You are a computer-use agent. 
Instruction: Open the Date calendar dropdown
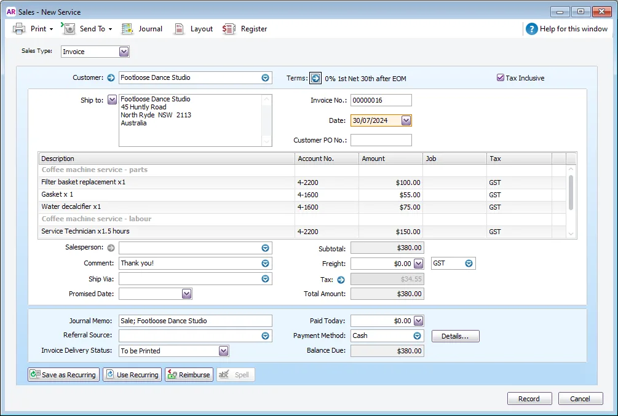click(x=406, y=120)
